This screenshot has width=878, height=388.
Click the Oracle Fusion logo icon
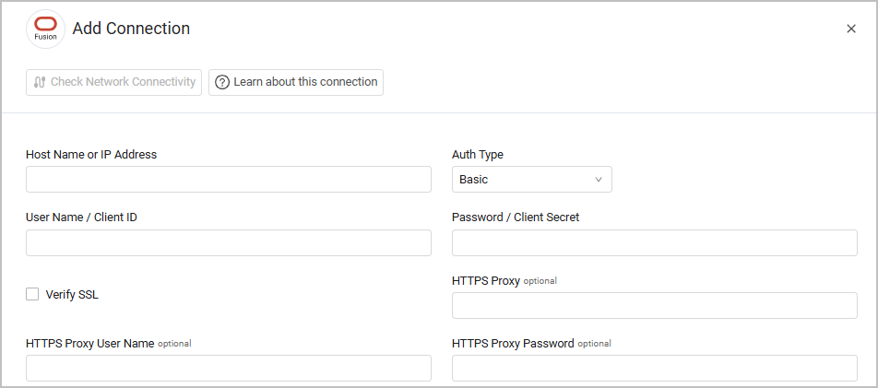45,29
